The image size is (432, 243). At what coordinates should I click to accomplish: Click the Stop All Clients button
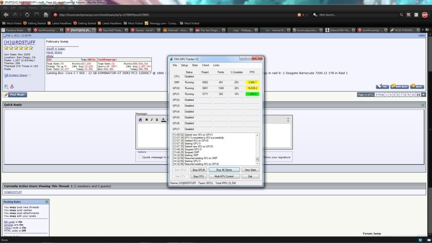[x=224, y=170]
